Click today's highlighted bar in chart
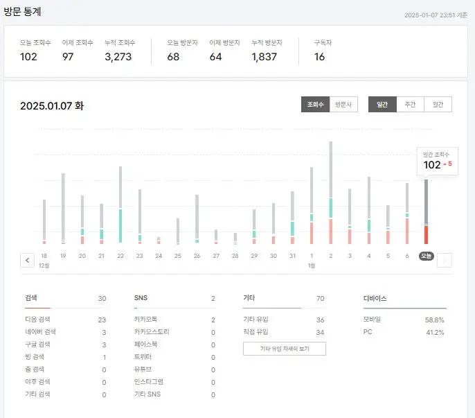 tap(427, 211)
